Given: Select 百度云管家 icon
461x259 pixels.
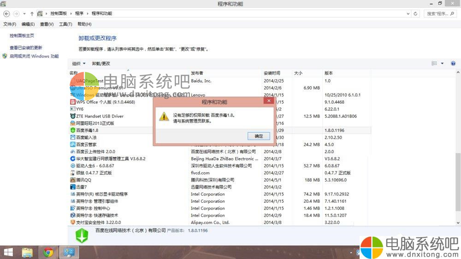Looking at the screenshot, I should pyautogui.click(x=73, y=144).
